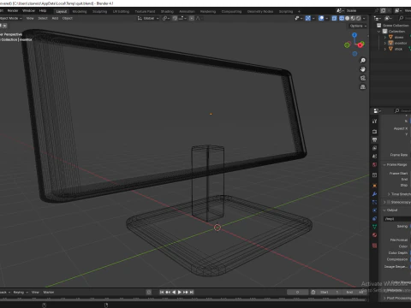Expand the Stereoscopy panel
Image resolution: width=411 pixels, height=308 pixels.
pos(384,202)
